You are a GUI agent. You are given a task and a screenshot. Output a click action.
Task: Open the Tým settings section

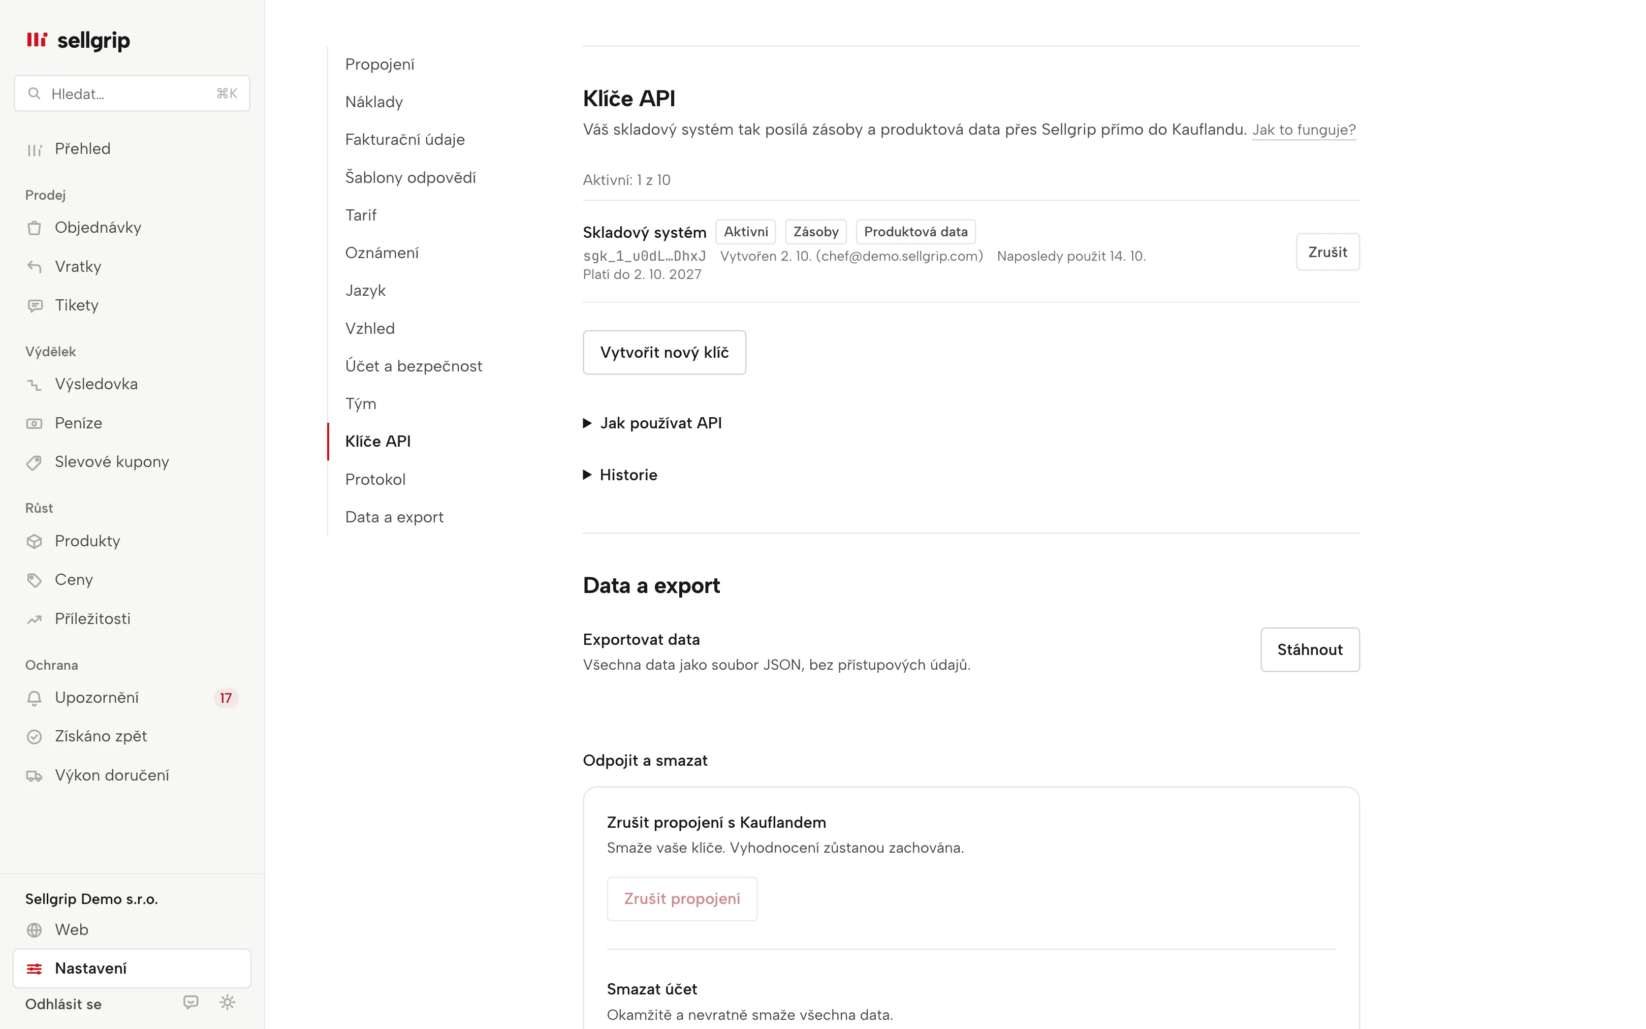(x=361, y=403)
